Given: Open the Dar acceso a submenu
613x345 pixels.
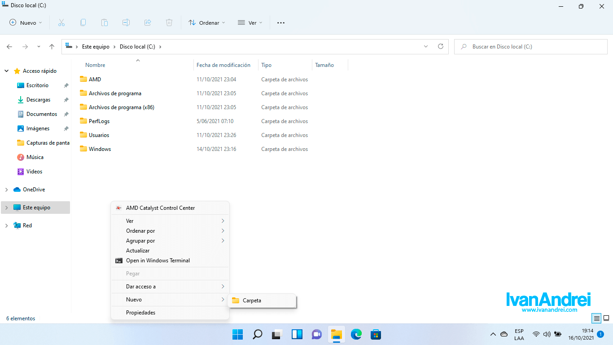Looking at the screenshot, I should (x=170, y=287).
